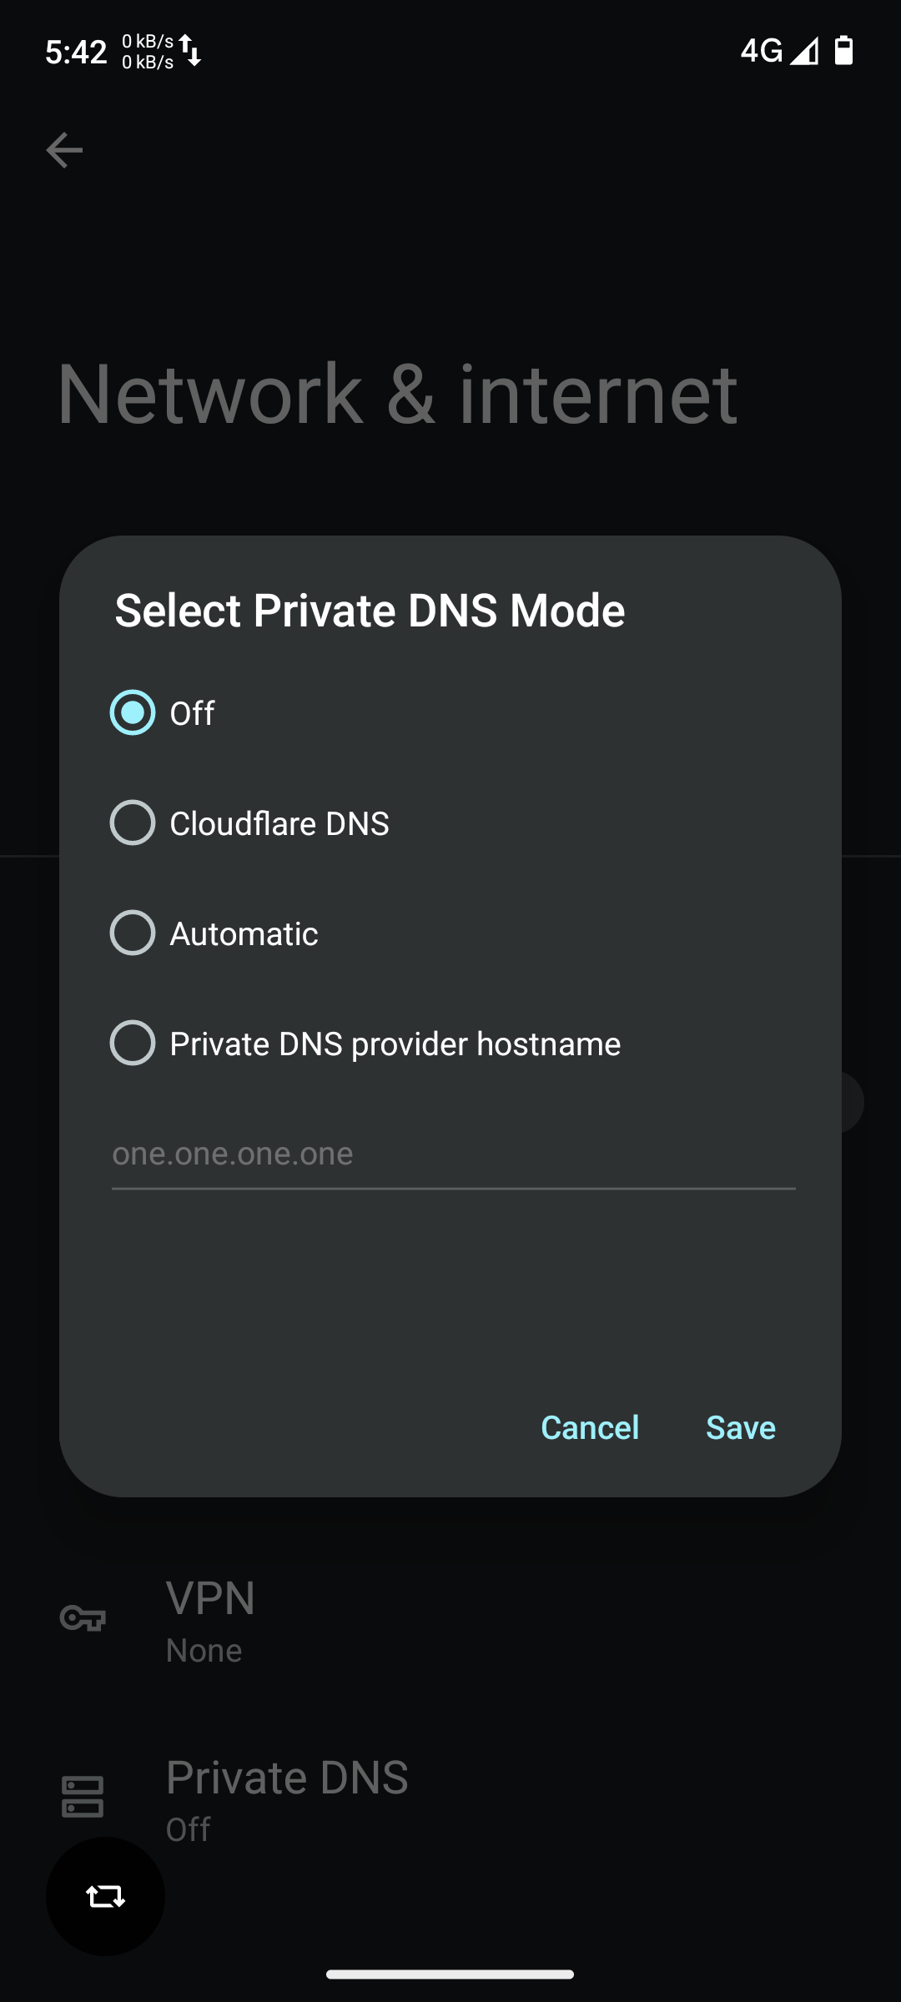Tap the back arrow icon
The image size is (901, 2002).
[x=64, y=150]
